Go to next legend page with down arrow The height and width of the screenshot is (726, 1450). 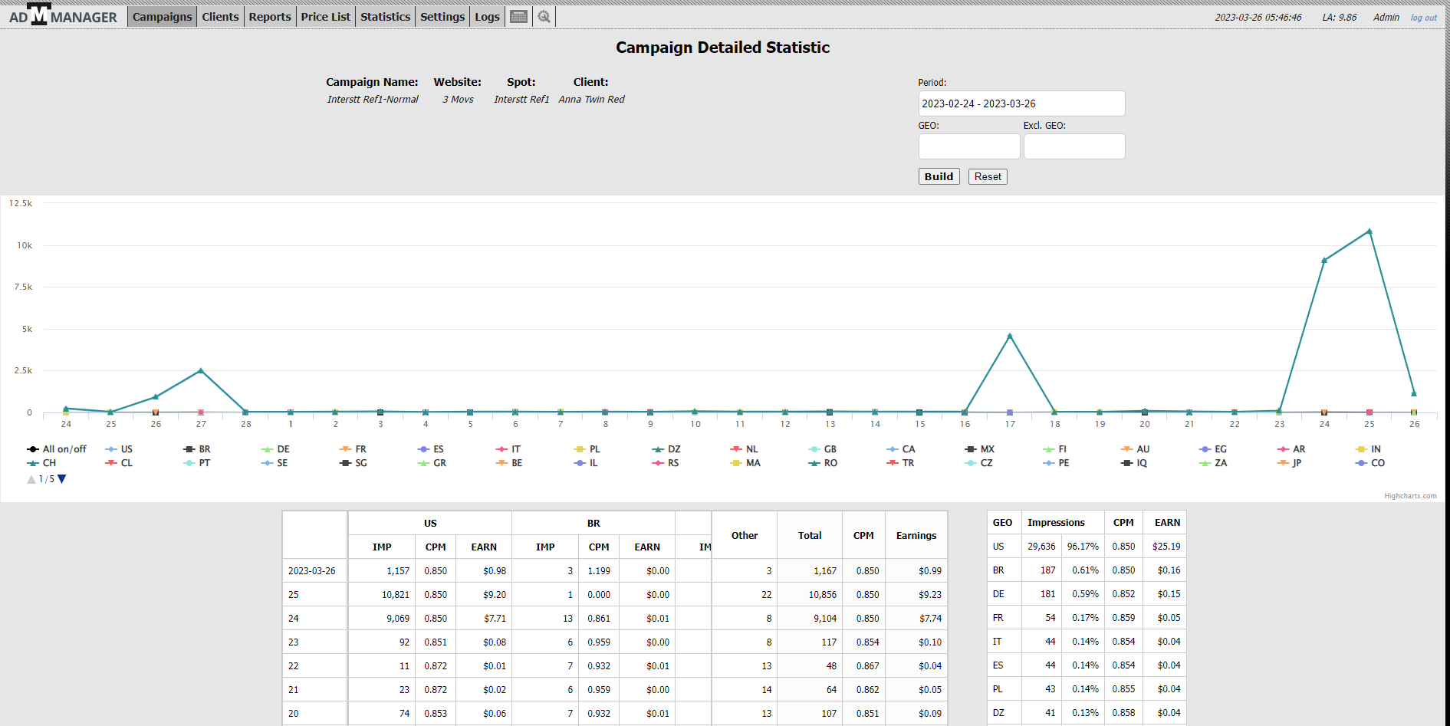62,479
